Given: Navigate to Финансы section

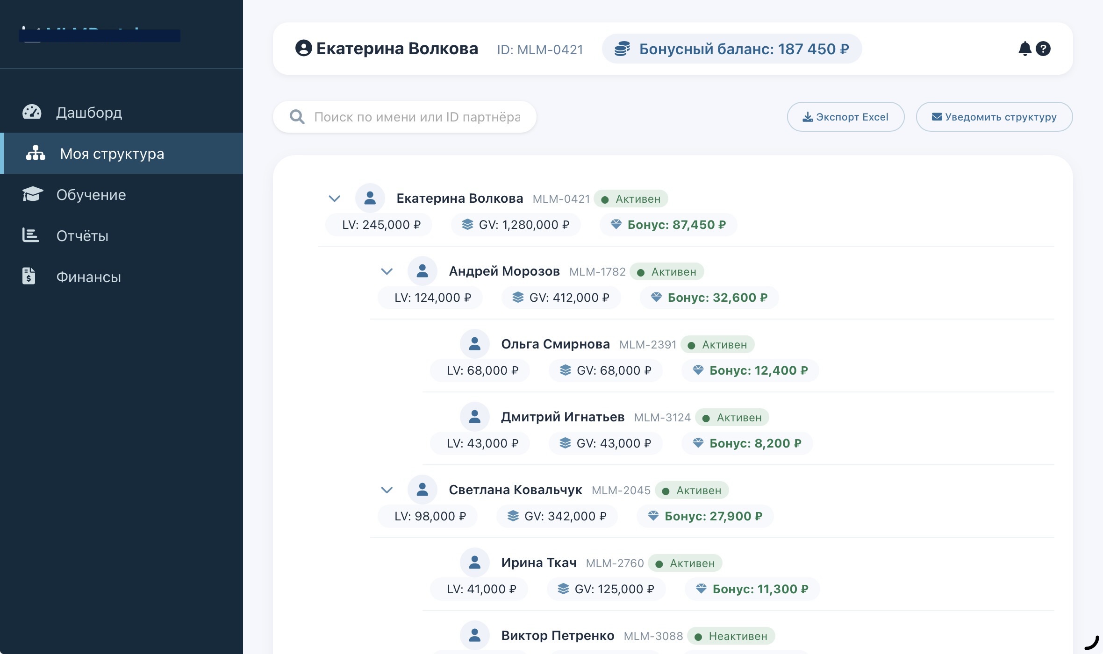Looking at the screenshot, I should coord(89,277).
